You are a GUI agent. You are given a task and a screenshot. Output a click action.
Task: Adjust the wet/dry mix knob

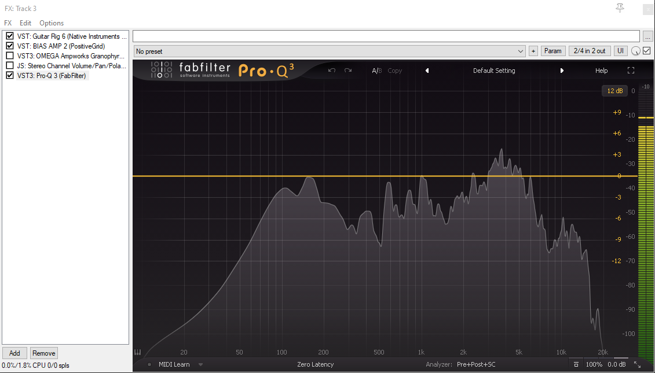[x=635, y=51]
